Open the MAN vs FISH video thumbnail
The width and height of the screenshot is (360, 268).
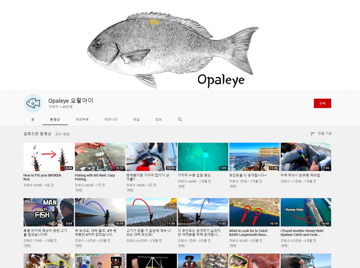pyautogui.click(x=49, y=212)
